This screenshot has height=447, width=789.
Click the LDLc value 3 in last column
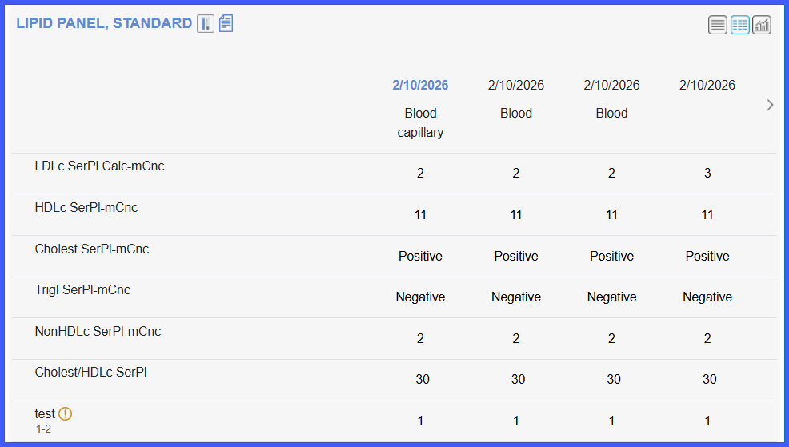707,173
